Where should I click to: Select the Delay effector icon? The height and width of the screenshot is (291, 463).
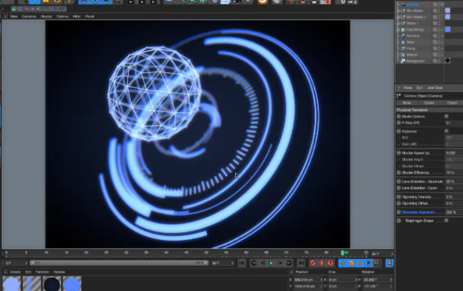pyautogui.click(x=403, y=48)
